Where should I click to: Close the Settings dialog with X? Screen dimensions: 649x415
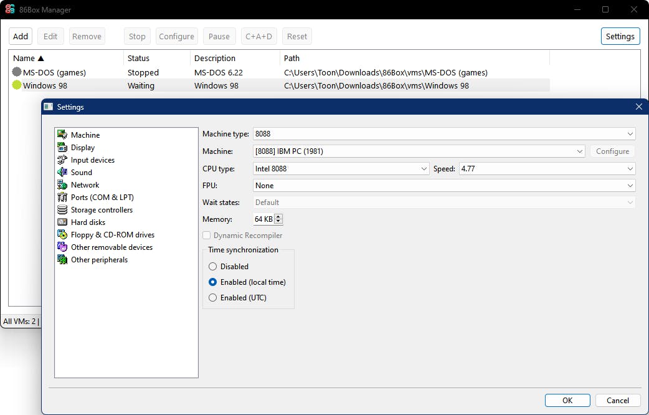(x=638, y=107)
